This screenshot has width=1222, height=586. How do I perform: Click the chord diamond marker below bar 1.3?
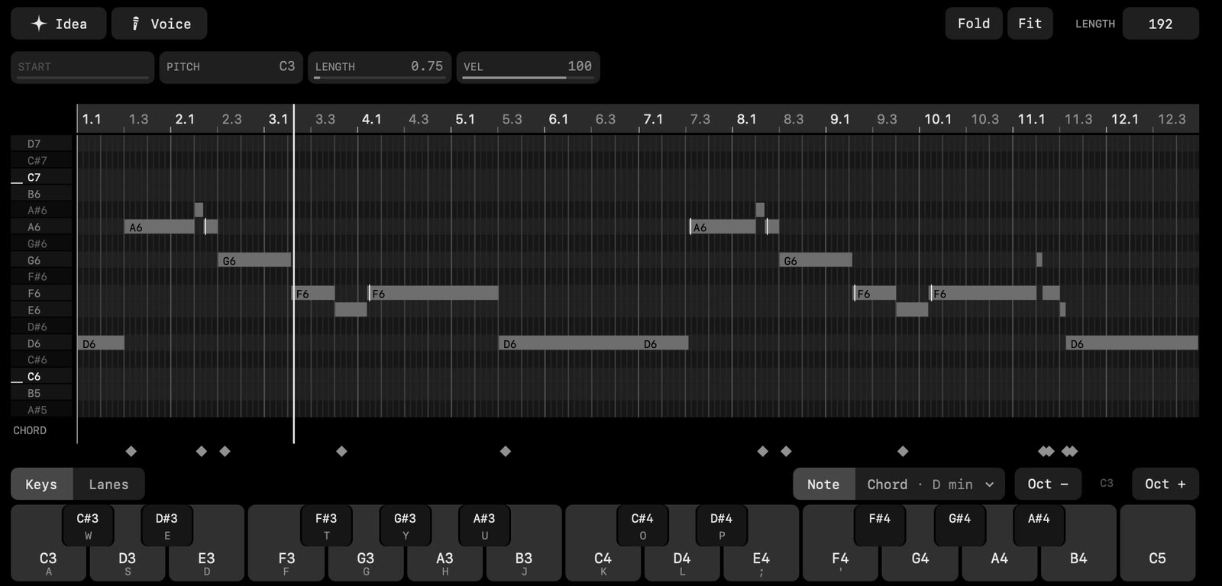point(131,452)
